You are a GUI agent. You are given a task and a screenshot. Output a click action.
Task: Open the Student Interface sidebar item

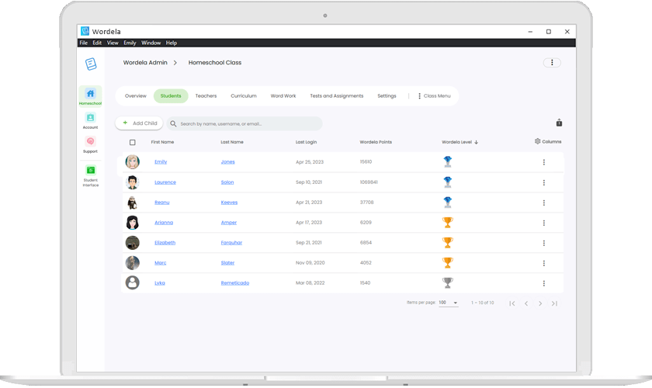pyautogui.click(x=91, y=175)
